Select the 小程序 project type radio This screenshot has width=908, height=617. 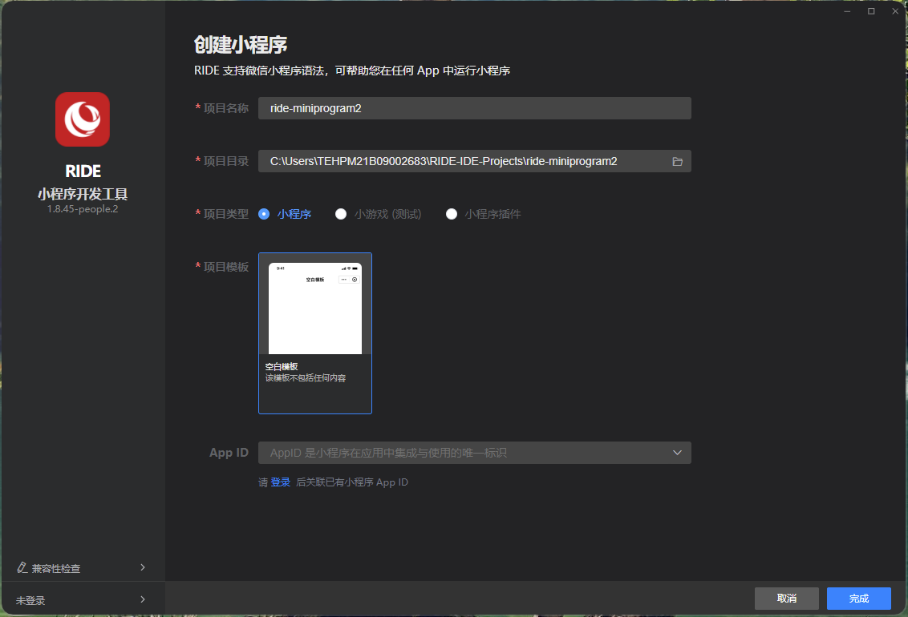tap(264, 214)
